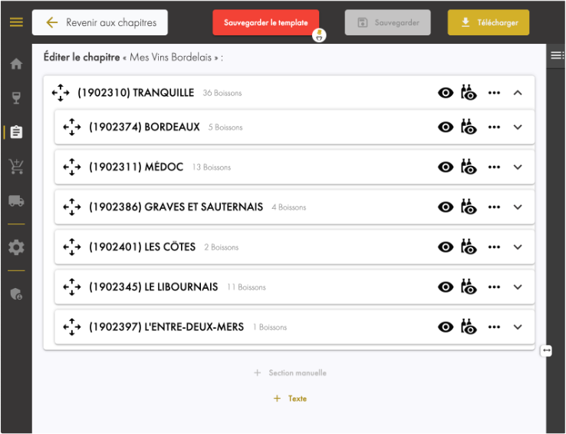Select the (1902397) L'ENTRE-DEUX-MERS title
This screenshot has width=566, height=434.
[166, 327]
